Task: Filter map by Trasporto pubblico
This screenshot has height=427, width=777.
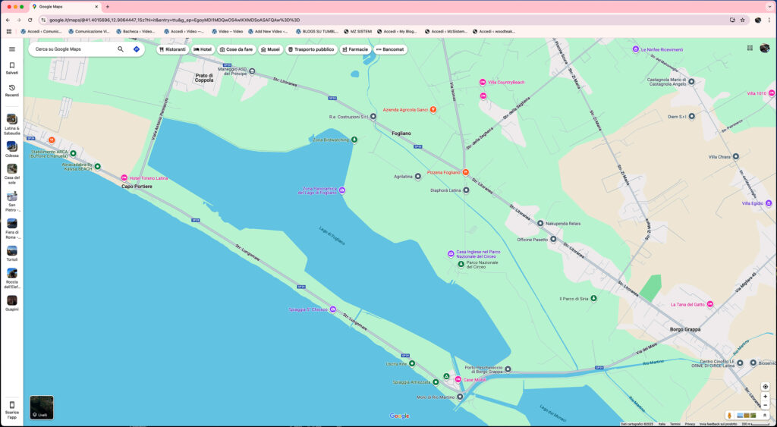Action: (311, 49)
